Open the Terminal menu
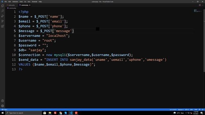 click(35, 2)
